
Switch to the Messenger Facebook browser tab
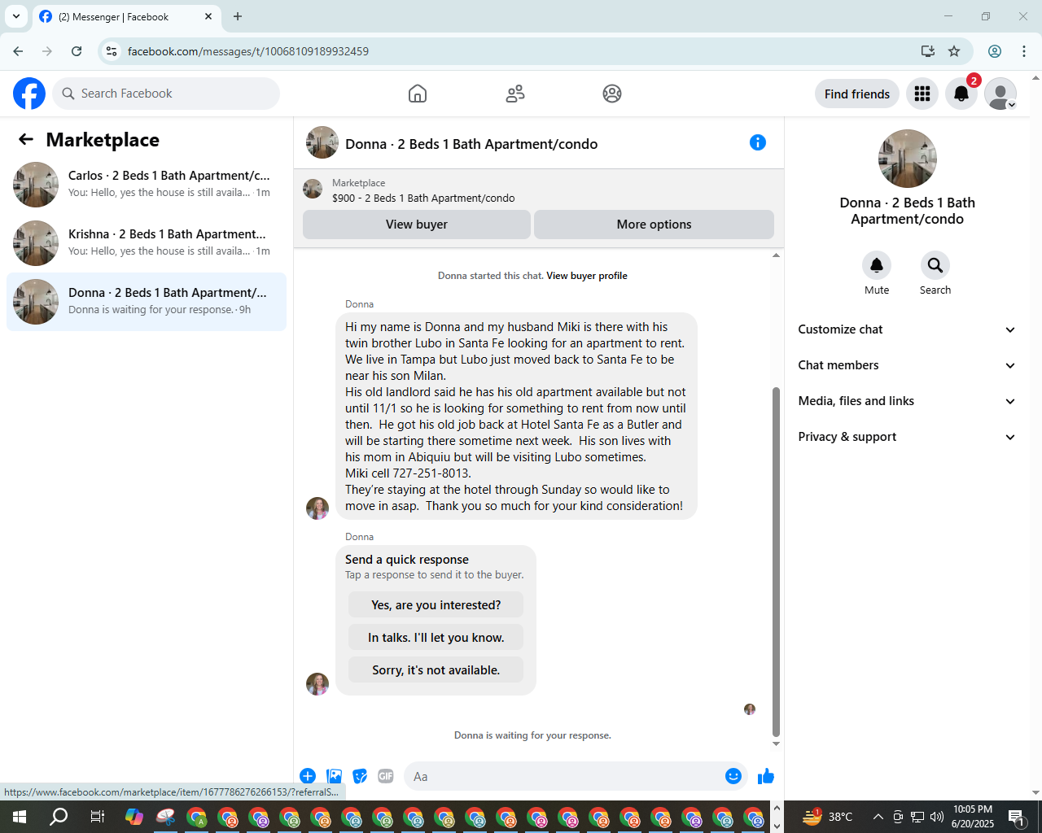[x=126, y=16]
